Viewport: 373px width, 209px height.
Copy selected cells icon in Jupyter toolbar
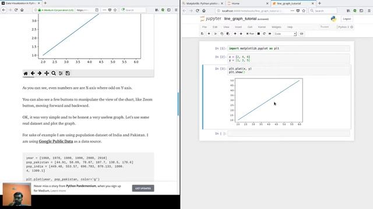click(x=221, y=34)
